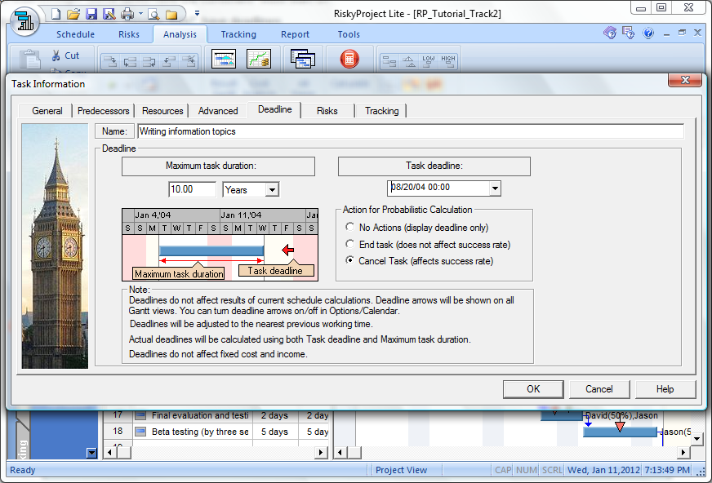Click the Maximum task duration value field

tap(192, 189)
